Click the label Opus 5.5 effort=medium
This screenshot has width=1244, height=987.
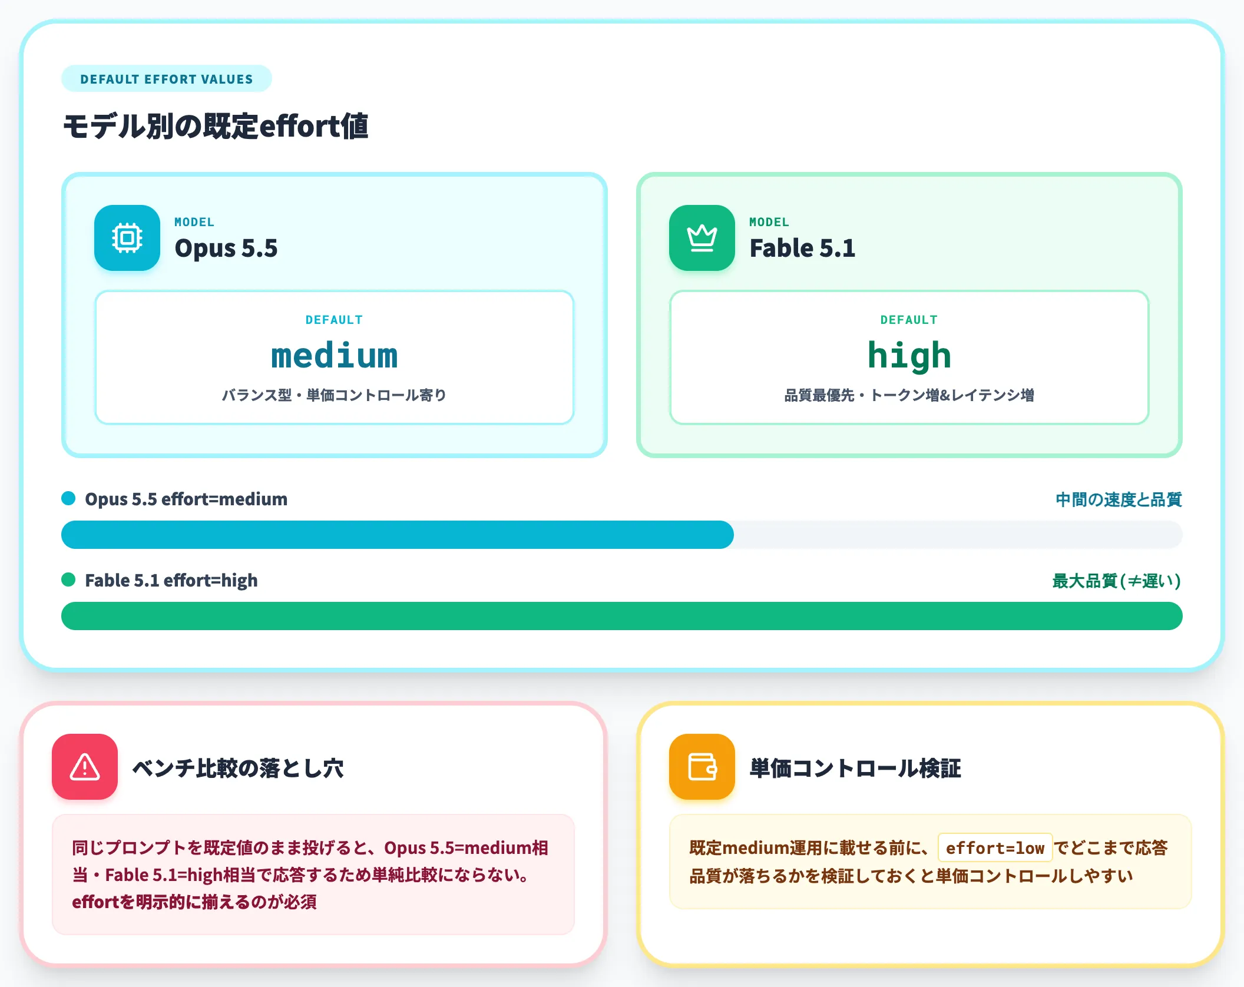point(186,499)
